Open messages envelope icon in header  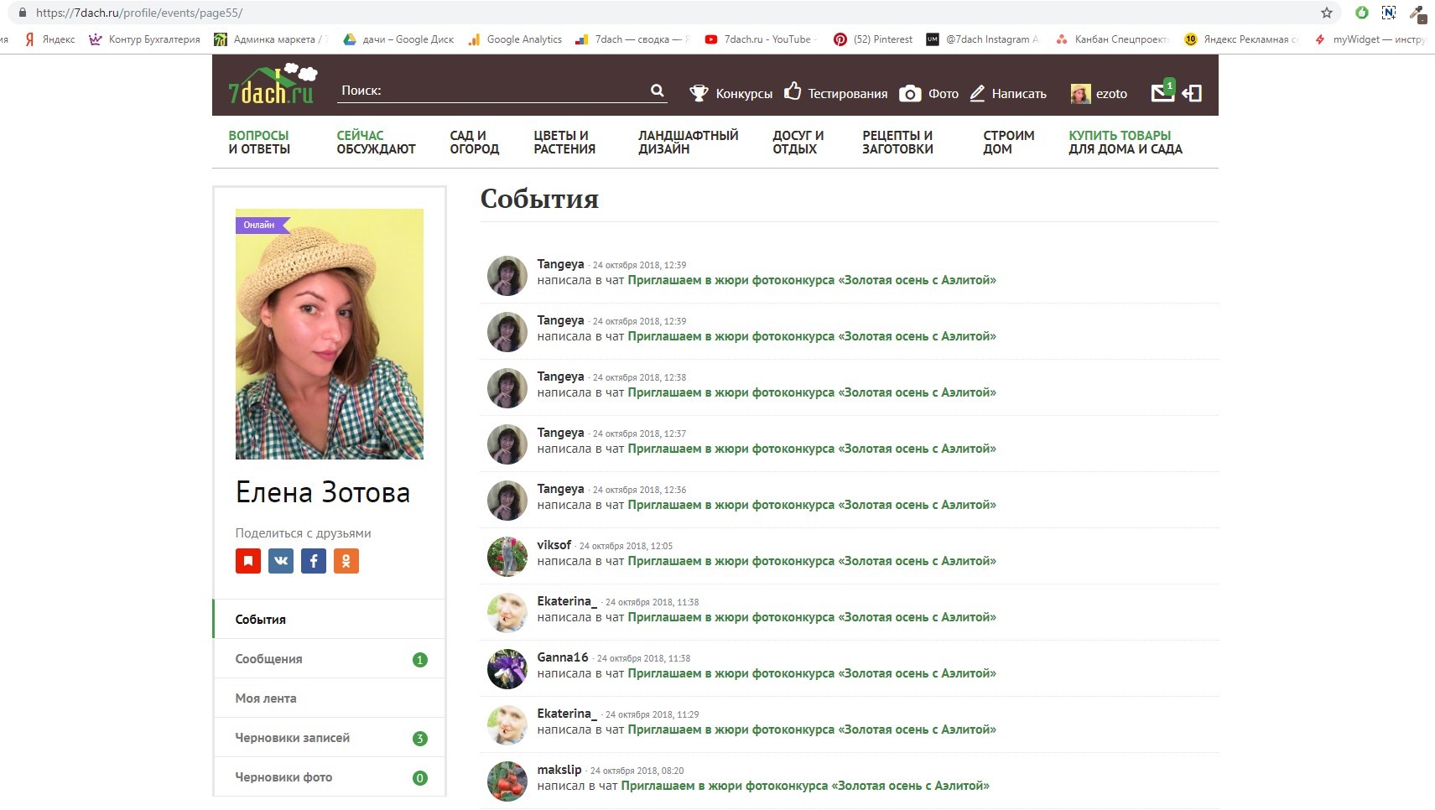1163,91
